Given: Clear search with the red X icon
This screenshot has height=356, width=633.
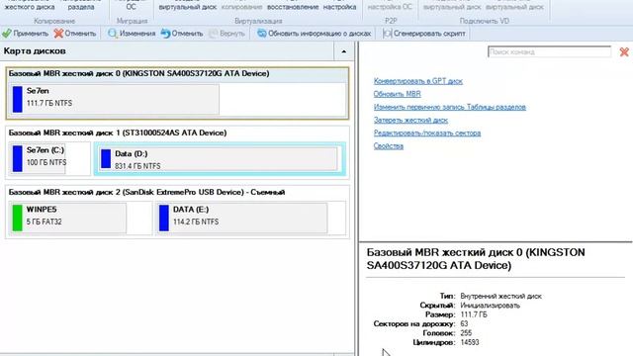Looking at the screenshot, I should (x=624, y=51).
